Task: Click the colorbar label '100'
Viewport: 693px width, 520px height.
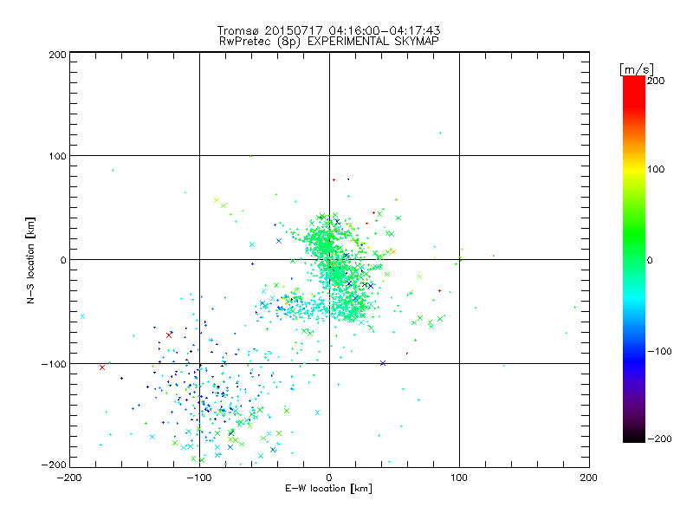Action: pos(656,169)
